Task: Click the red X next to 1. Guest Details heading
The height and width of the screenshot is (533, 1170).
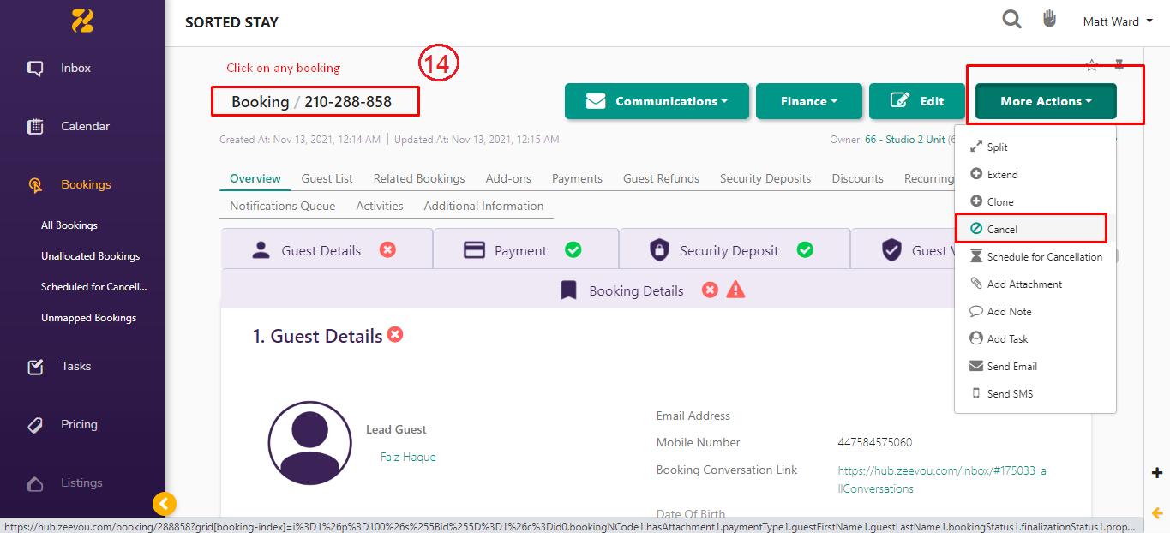Action: pyautogui.click(x=395, y=335)
